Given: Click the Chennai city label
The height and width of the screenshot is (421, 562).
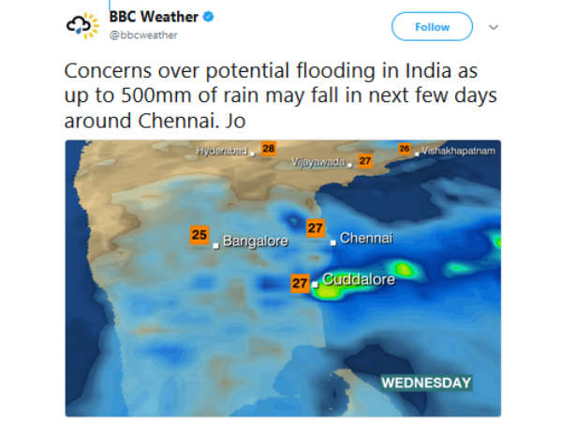Looking at the screenshot, I should point(365,239).
